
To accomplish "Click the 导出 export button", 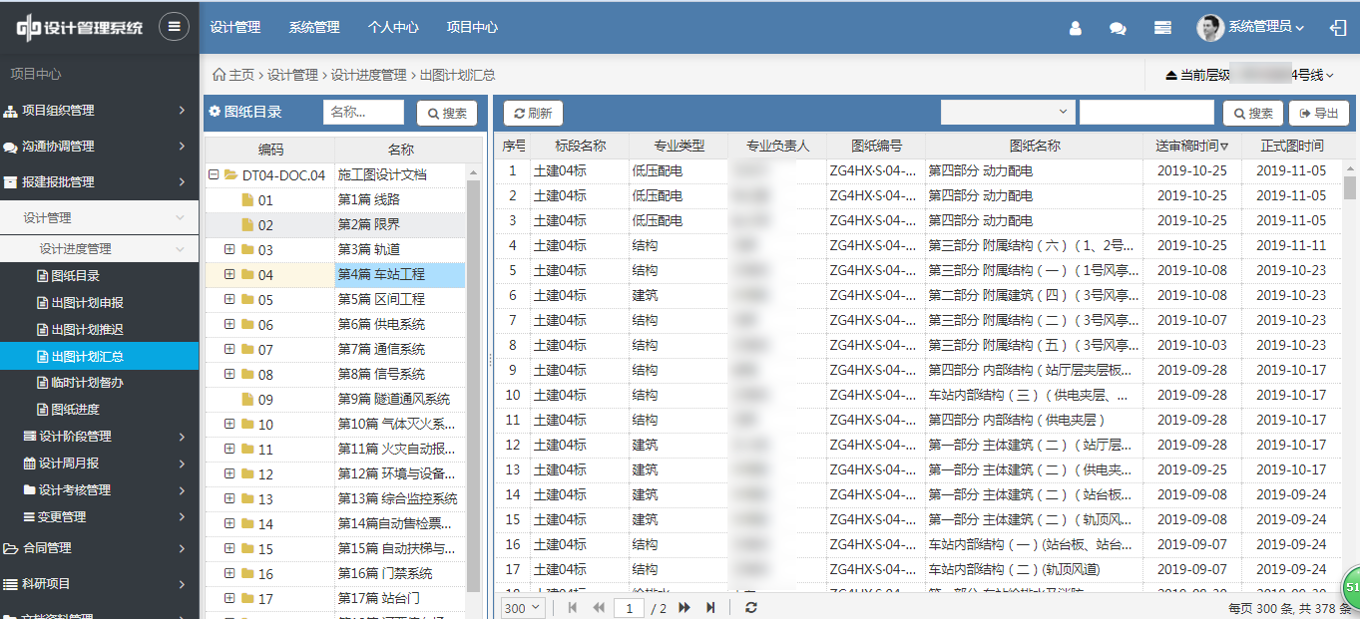I will coord(1319,113).
